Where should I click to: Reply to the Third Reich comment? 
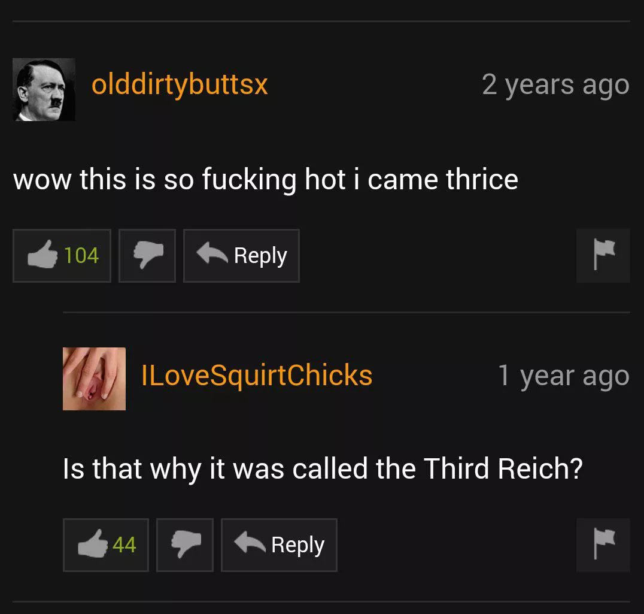(280, 545)
